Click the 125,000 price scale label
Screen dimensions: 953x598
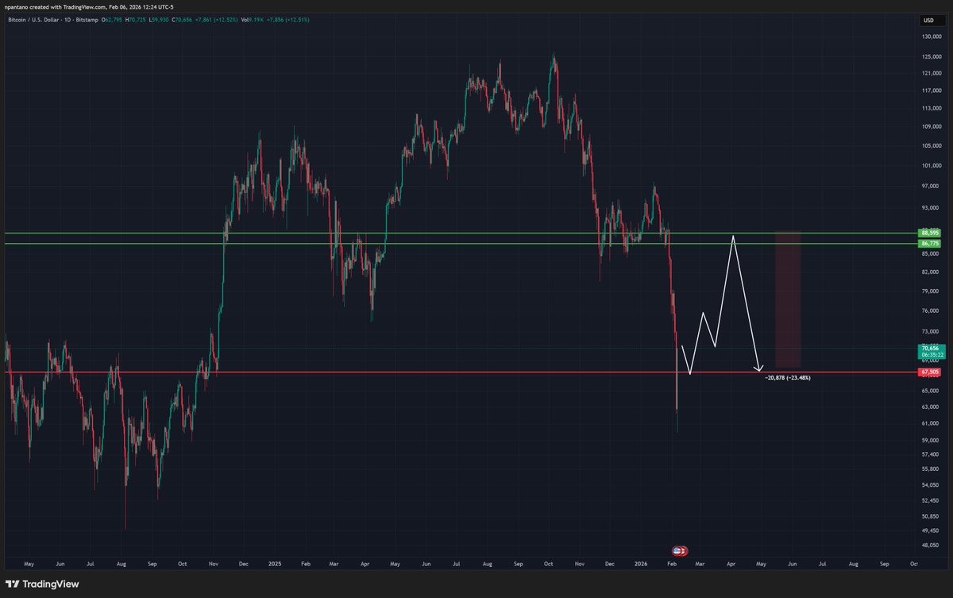(930, 56)
